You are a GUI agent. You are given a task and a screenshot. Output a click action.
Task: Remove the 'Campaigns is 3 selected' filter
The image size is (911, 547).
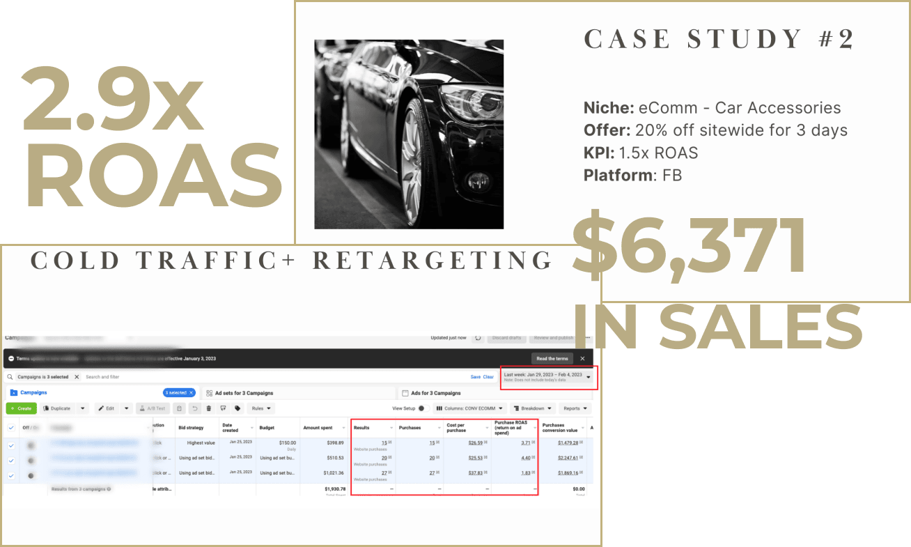pos(77,377)
